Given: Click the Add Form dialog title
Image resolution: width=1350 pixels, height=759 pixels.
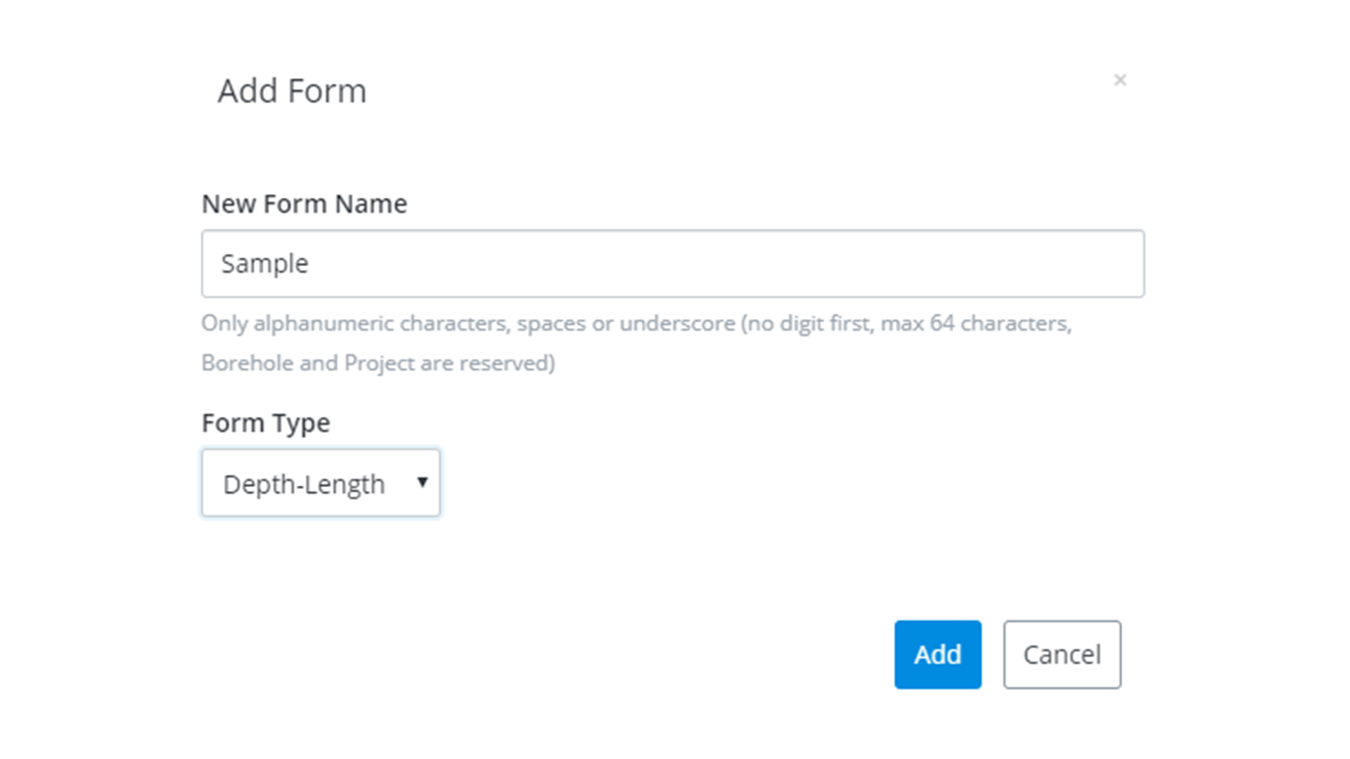Looking at the screenshot, I should click(292, 91).
